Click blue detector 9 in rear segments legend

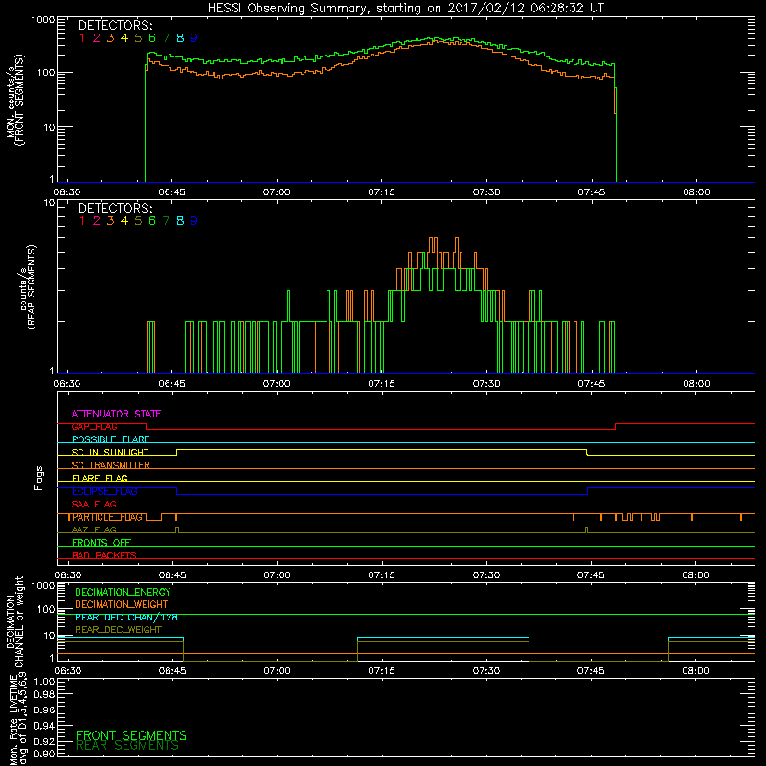pyautogui.click(x=194, y=221)
